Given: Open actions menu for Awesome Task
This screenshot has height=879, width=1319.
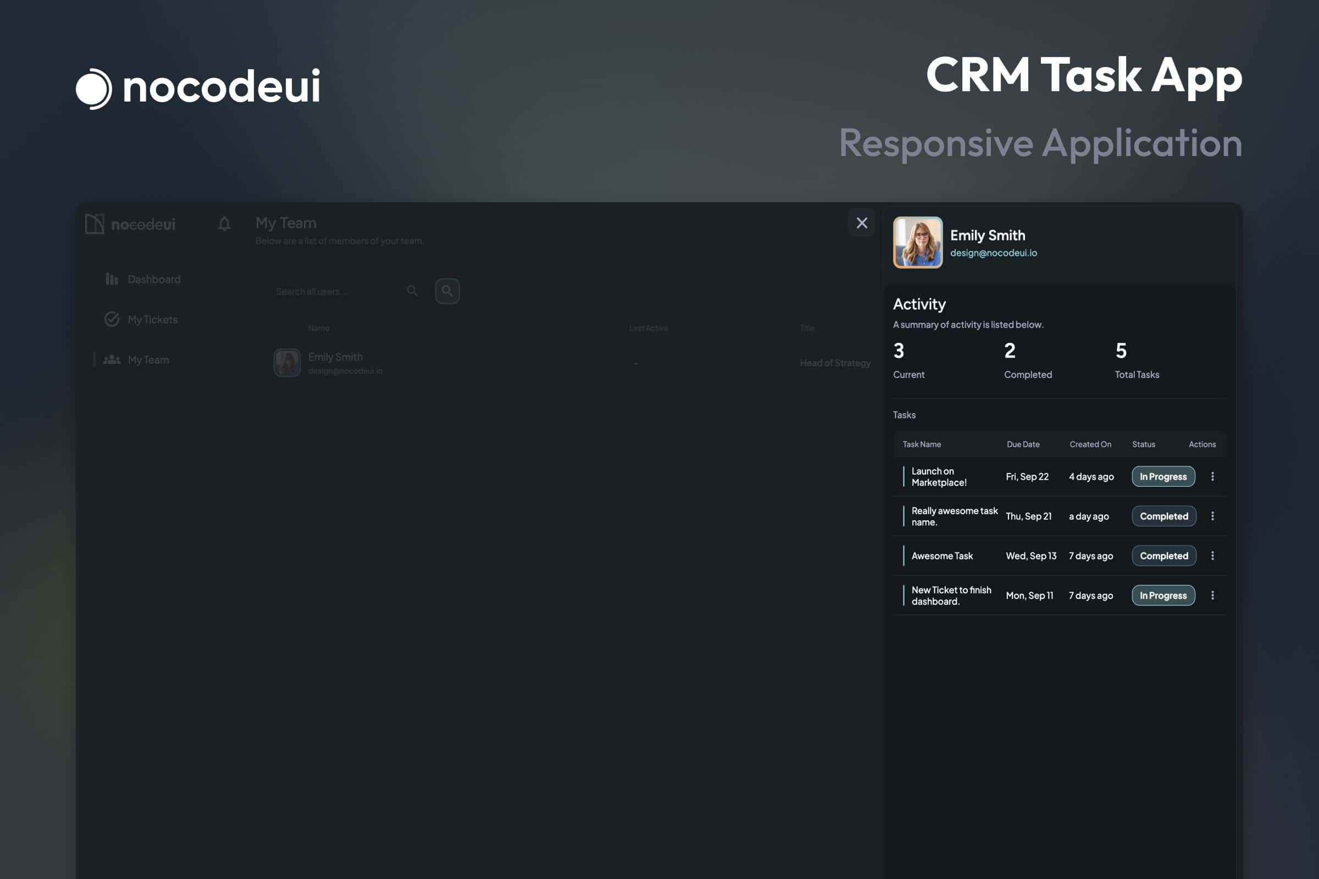Looking at the screenshot, I should point(1212,555).
